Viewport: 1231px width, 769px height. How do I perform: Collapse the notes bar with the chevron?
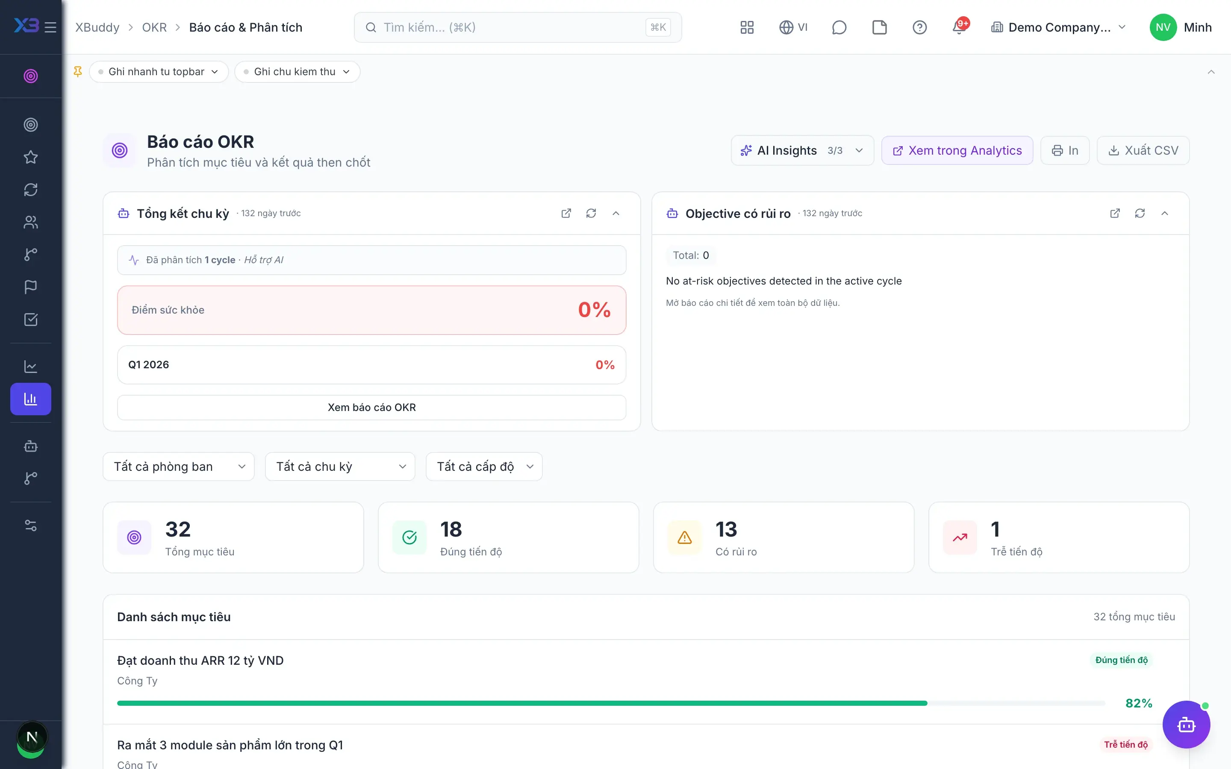(1211, 72)
